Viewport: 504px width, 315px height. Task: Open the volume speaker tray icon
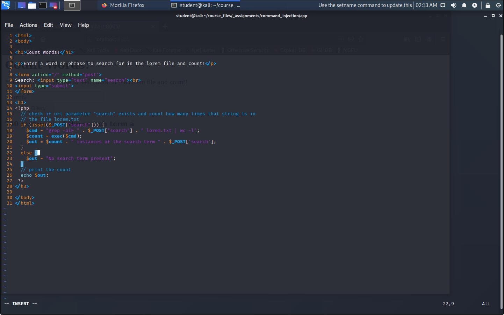[454, 5]
